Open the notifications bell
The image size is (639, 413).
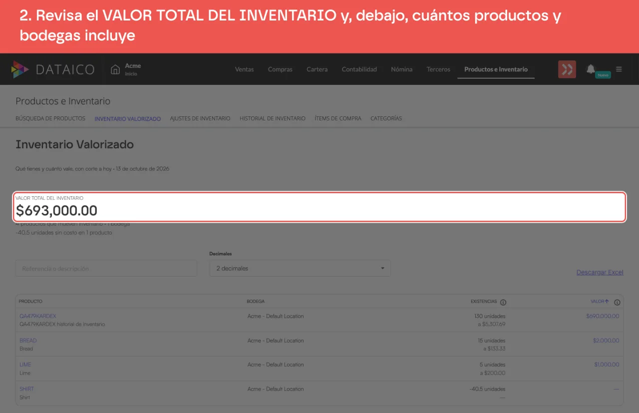click(591, 69)
